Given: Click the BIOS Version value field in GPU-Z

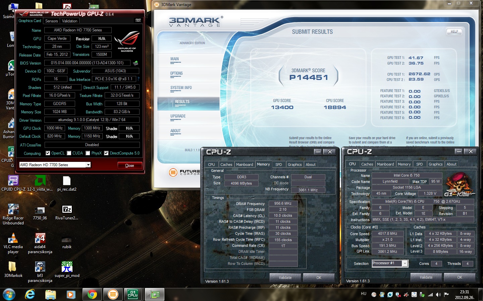Looking at the screenshot, I should (87, 63).
